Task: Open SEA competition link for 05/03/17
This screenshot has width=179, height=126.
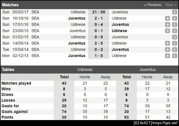Action: 35,12
